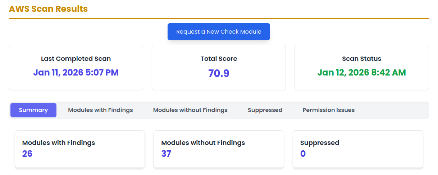438x175 pixels.
Task: Click the Suppressed summary card title
Action: tap(320, 143)
